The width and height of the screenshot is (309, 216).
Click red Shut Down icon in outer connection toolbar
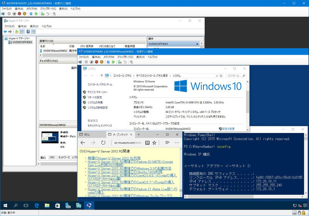tap(19, 14)
